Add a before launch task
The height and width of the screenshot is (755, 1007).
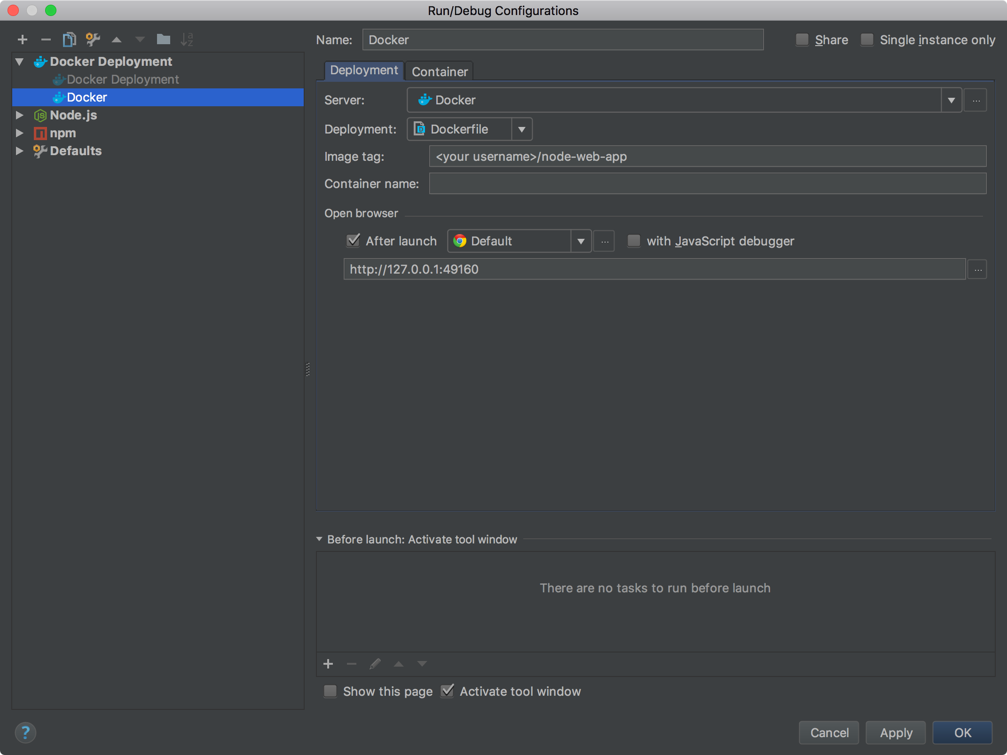[328, 664]
